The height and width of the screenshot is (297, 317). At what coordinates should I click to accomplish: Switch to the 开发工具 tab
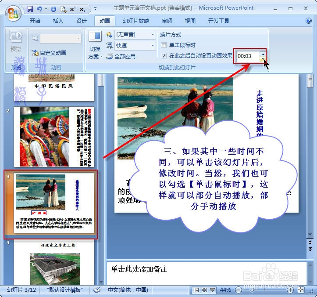tap(218, 21)
